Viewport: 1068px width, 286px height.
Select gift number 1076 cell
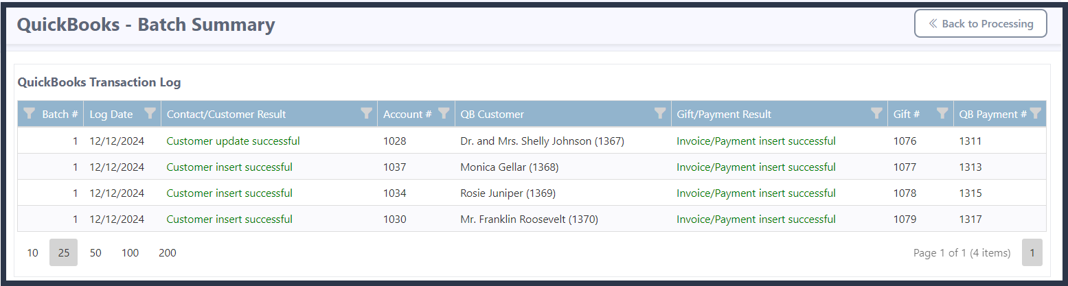[x=905, y=141]
